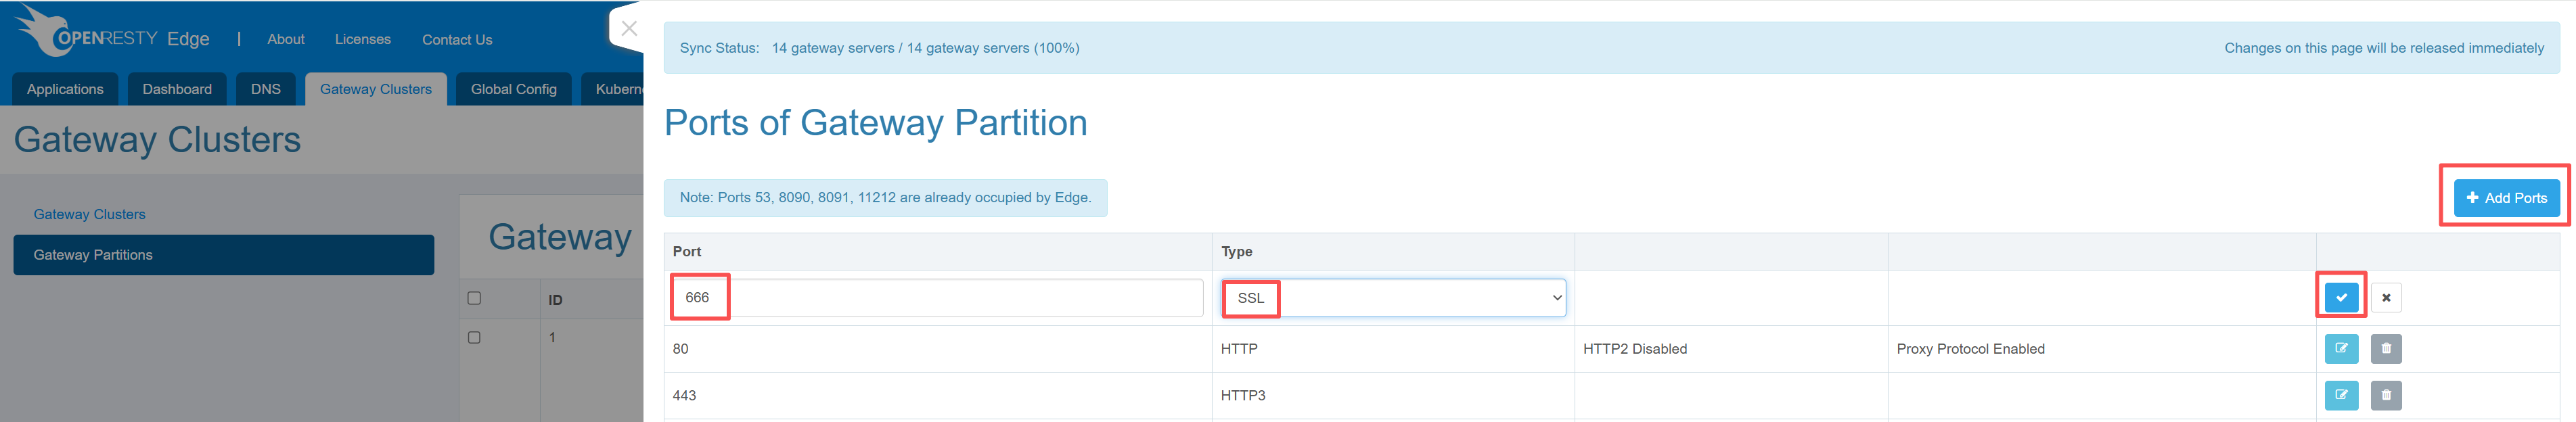Delete the port 80 HTTP entry
This screenshot has height=422, width=2576.
2385,348
